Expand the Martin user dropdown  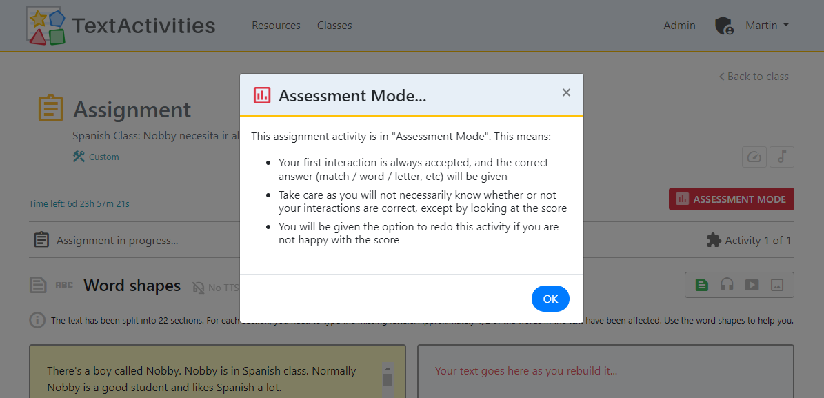(x=767, y=26)
